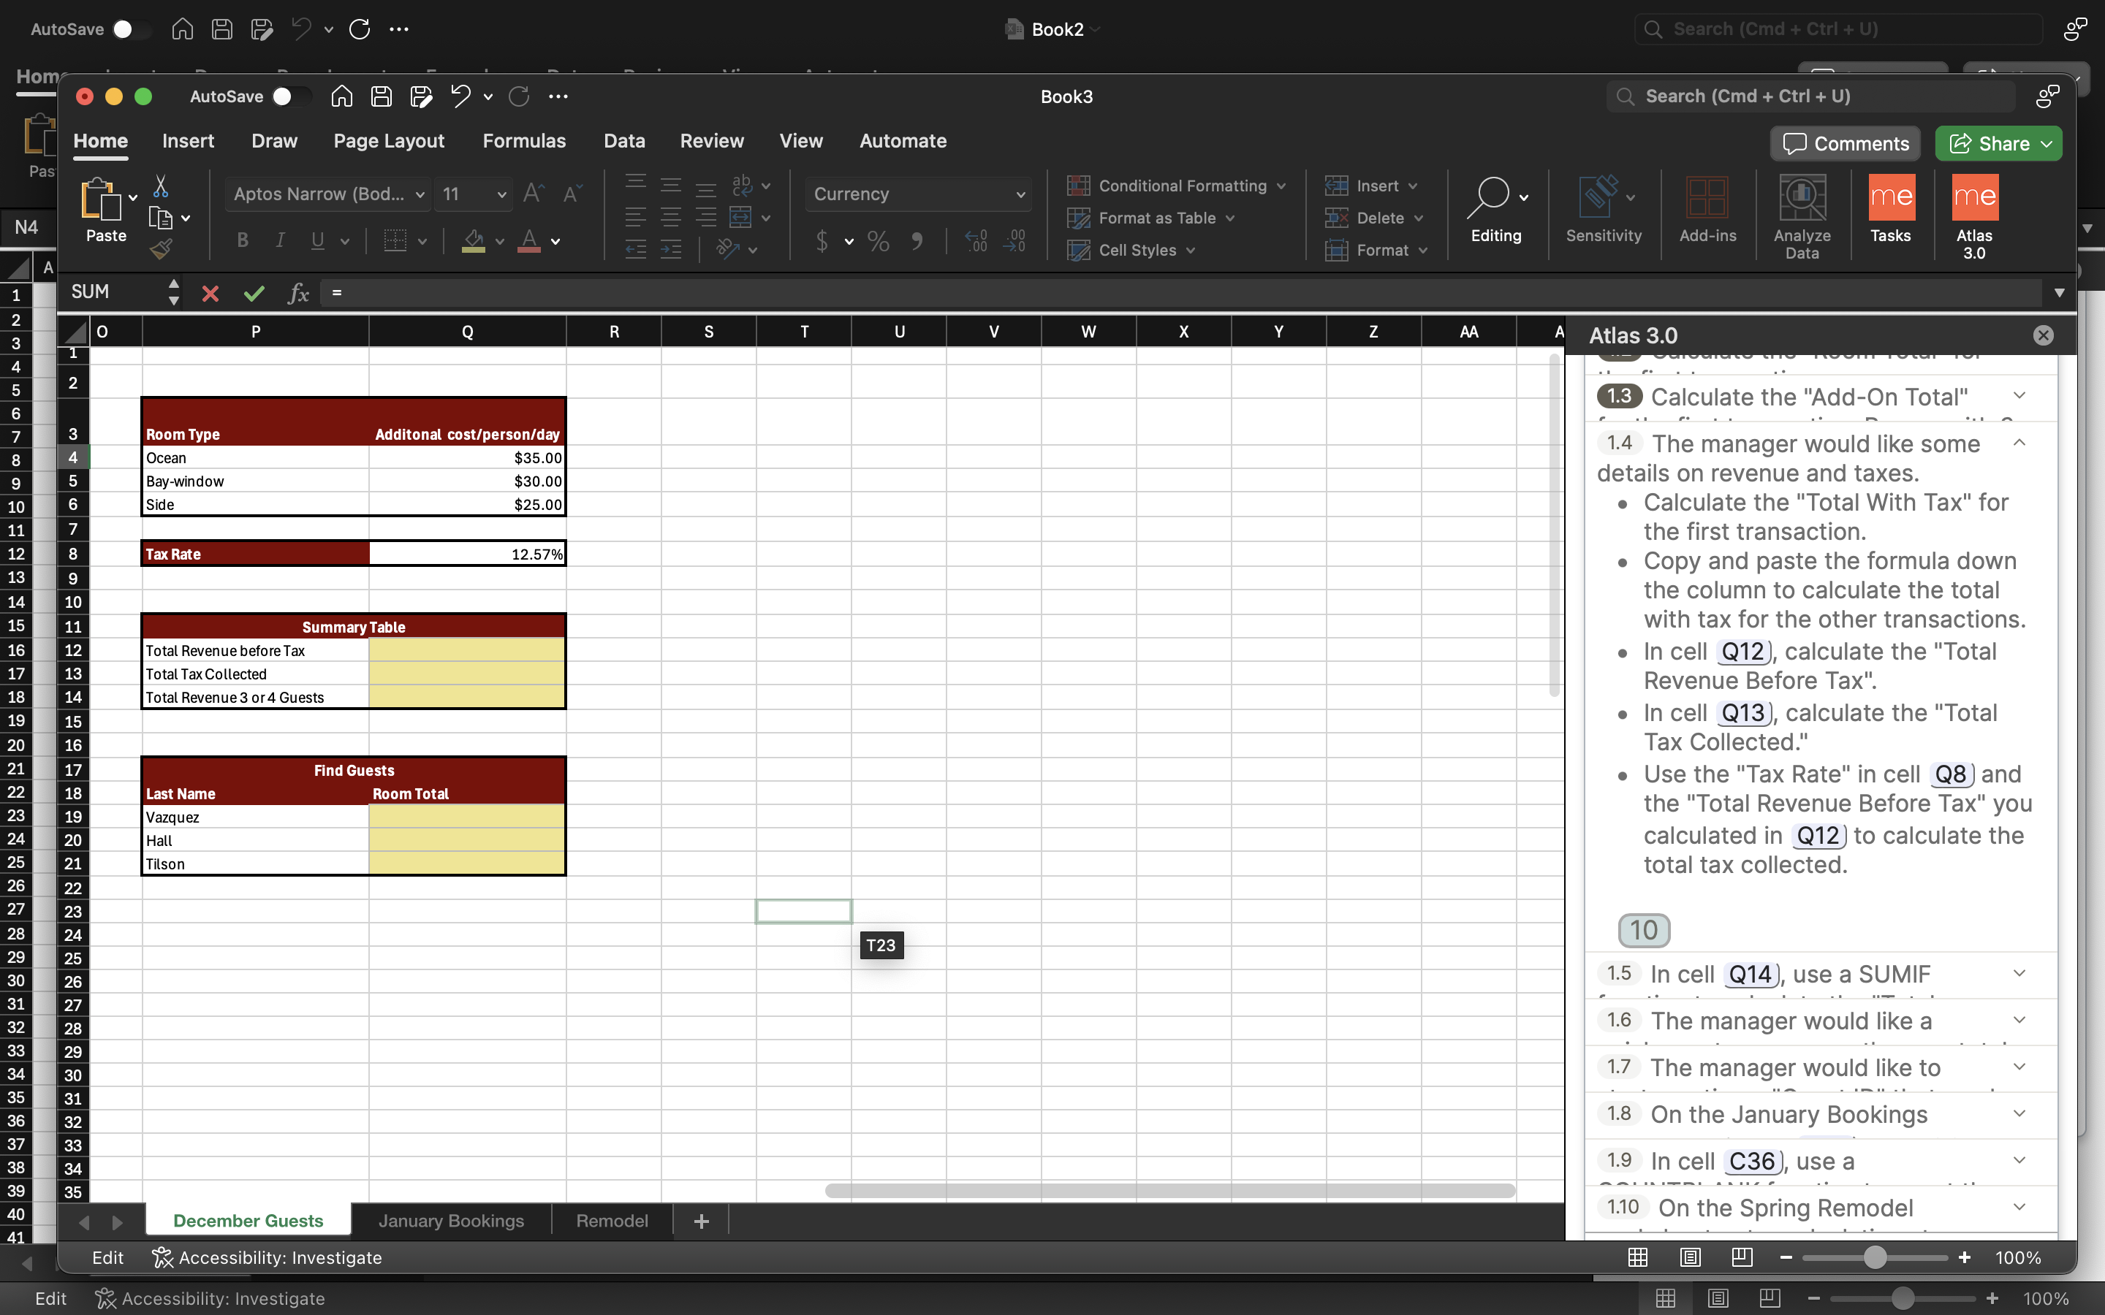The image size is (2105, 1315).
Task: Click the Insert Function fx icon
Action: 297,293
